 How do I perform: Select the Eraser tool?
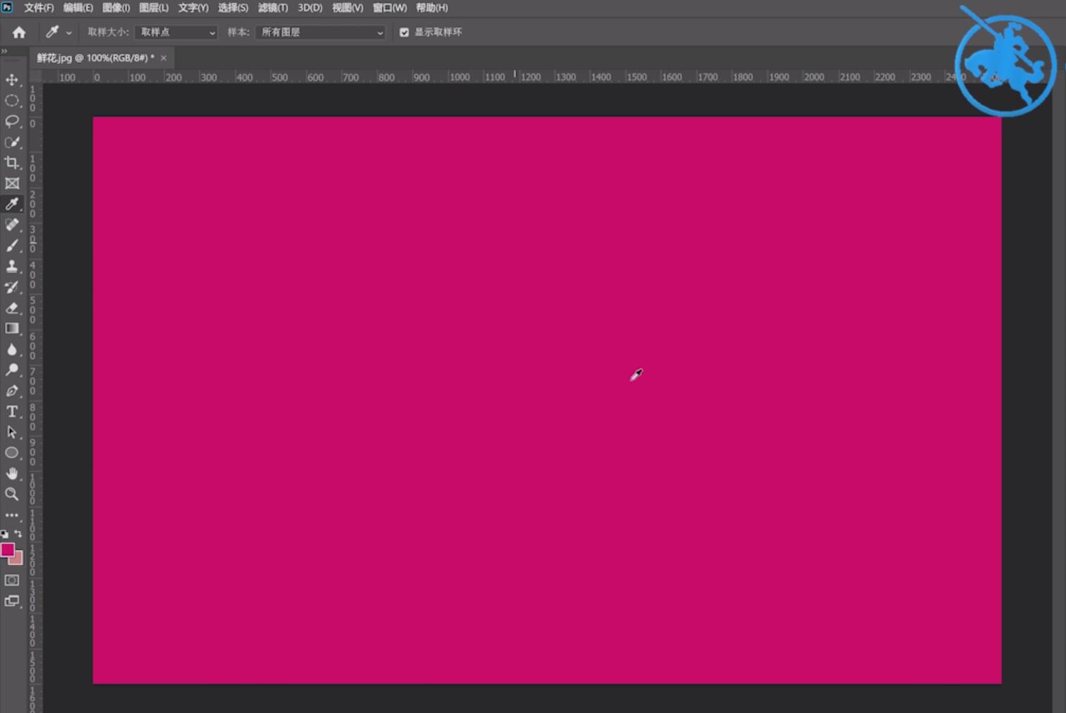click(x=12, y=308)
